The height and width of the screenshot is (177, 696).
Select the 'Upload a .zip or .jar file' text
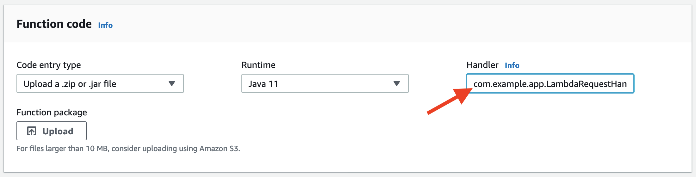point(70,84)
